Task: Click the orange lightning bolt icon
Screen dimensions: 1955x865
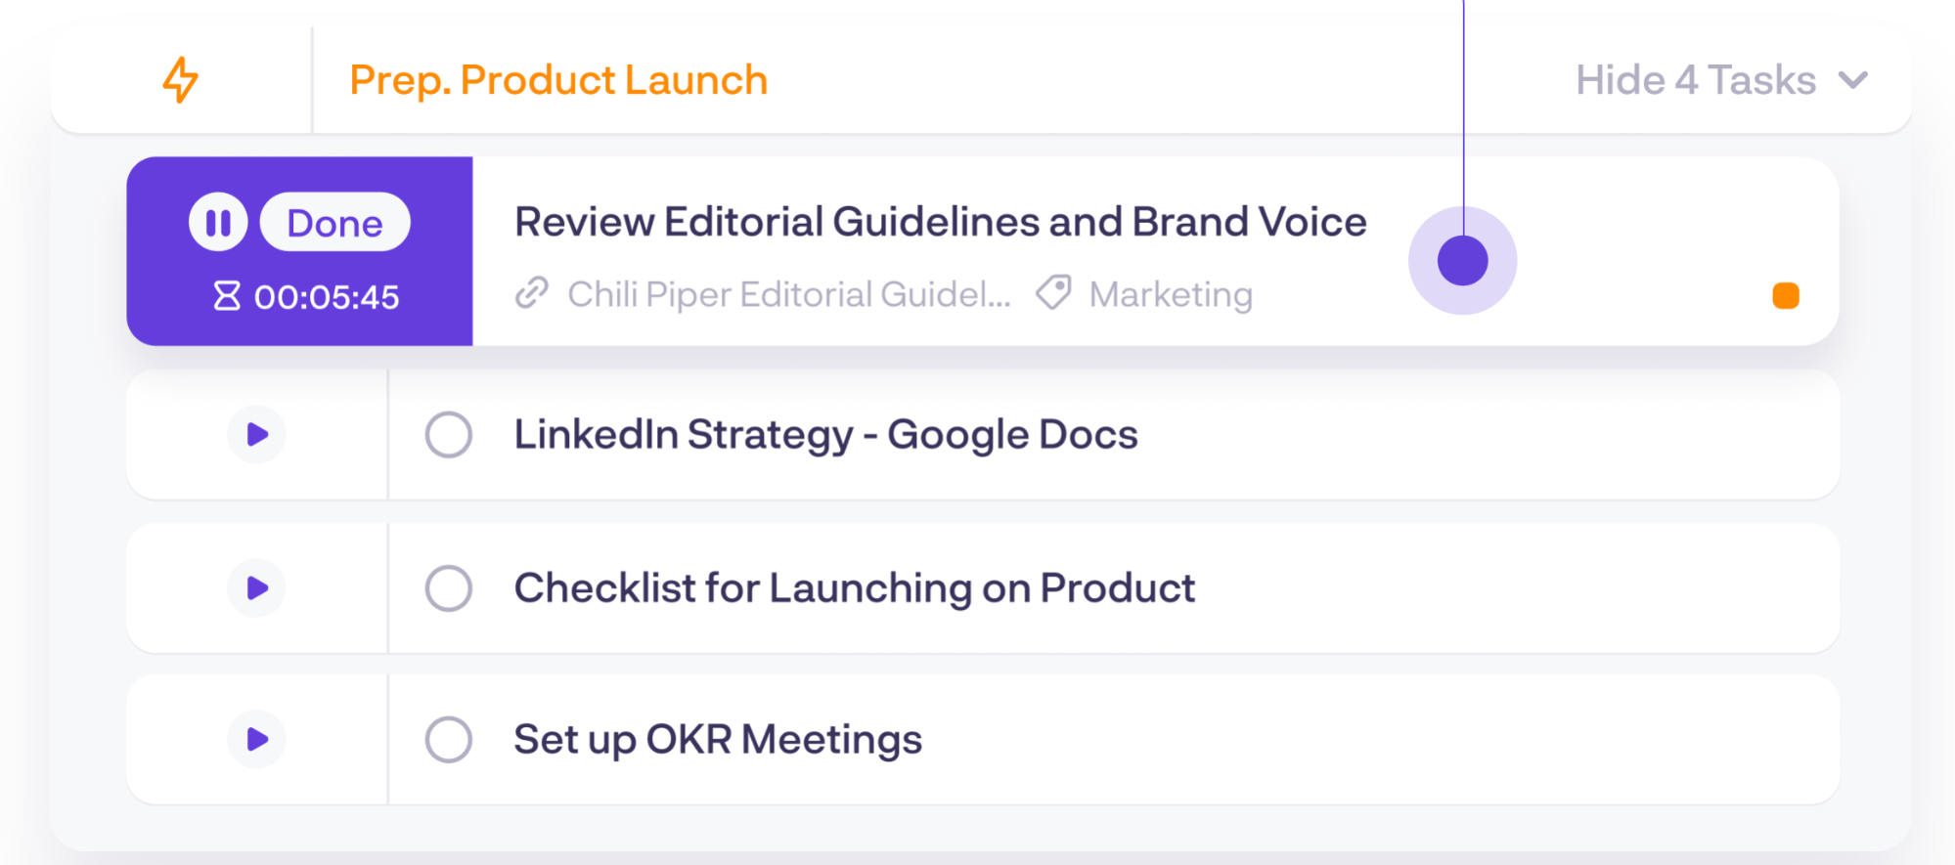Action: (180, 80)
